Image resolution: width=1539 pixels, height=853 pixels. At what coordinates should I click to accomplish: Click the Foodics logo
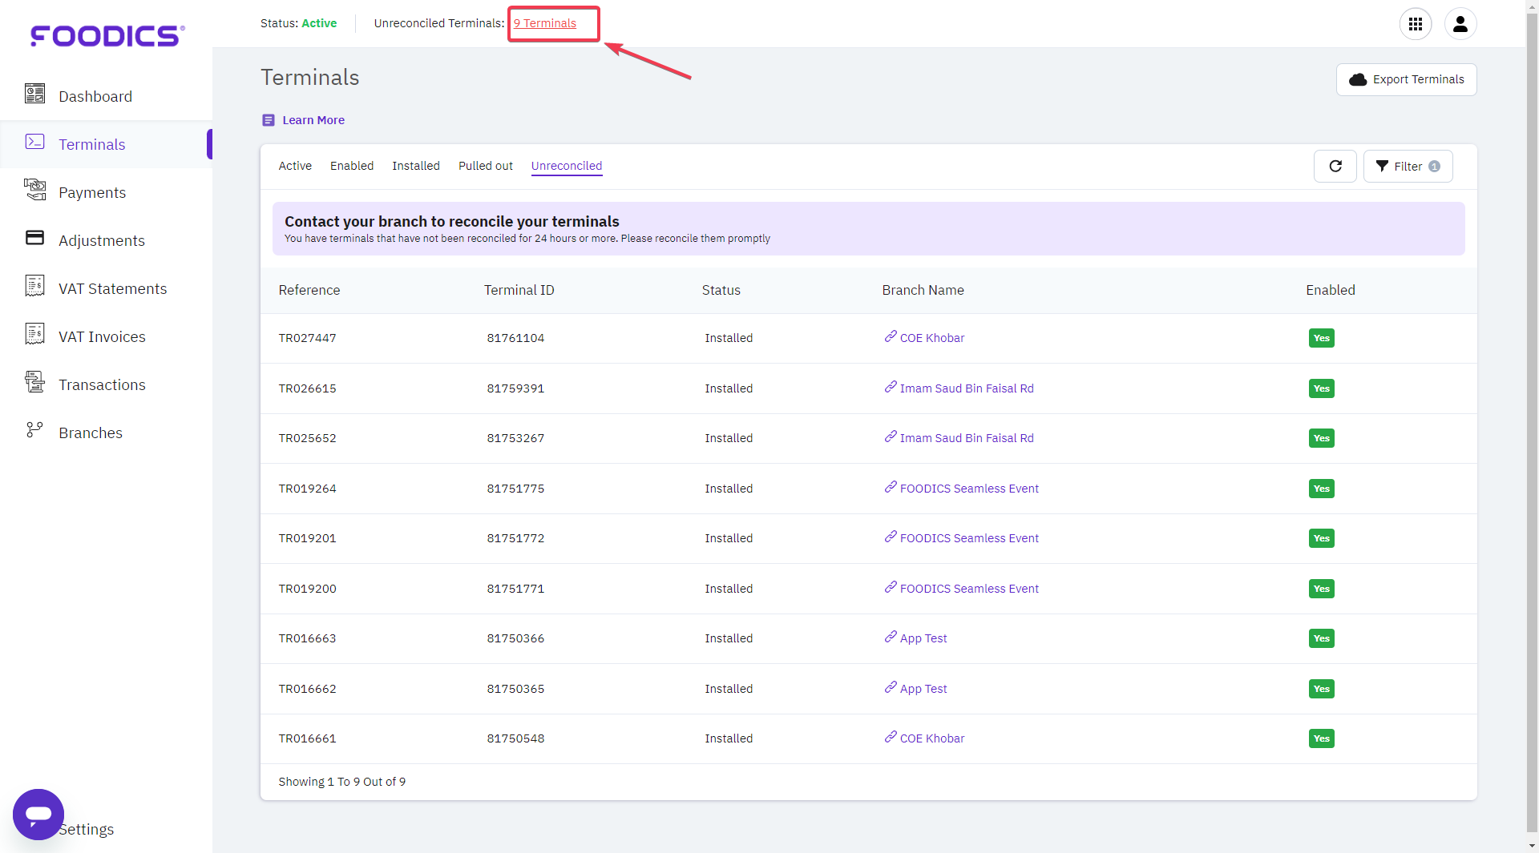pos(107,36)
